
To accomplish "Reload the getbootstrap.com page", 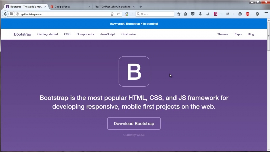I will click(x=118, y=14).
